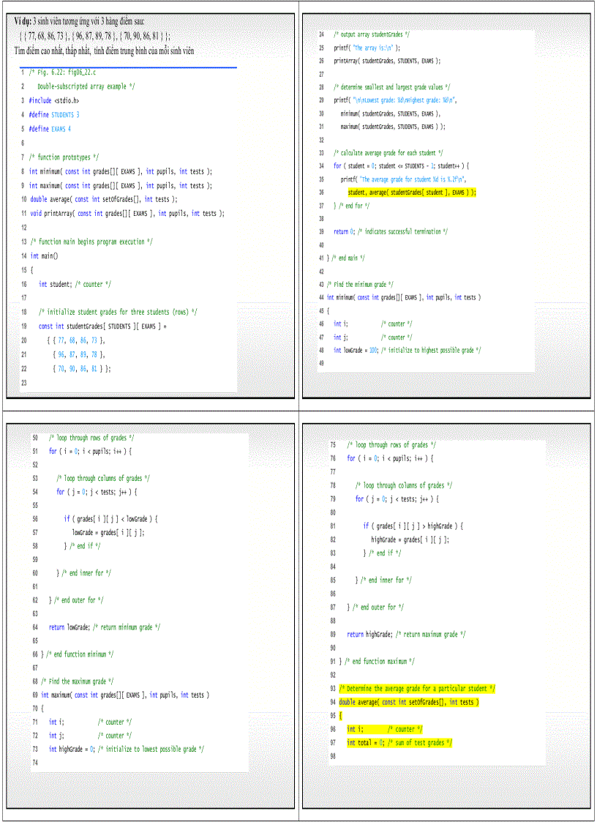The height and width of the screenshot is (822, 597).
Task: Select the "#include <stdio.h>" line
Action: [x=53, y=100]
